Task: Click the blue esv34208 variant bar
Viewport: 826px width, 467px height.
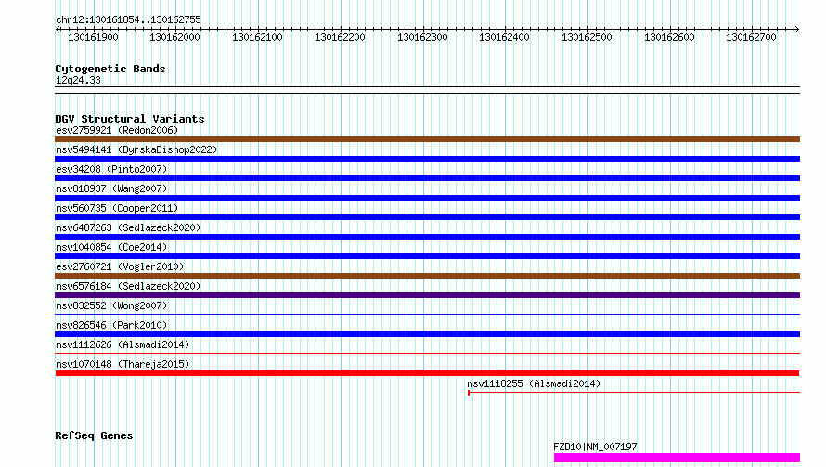Action: 427,178
